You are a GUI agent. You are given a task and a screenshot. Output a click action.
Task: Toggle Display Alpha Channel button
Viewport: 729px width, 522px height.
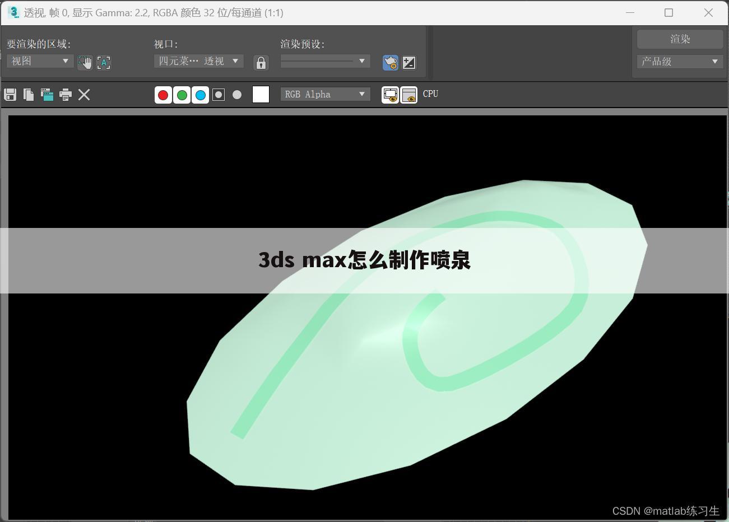coord(219,95)
